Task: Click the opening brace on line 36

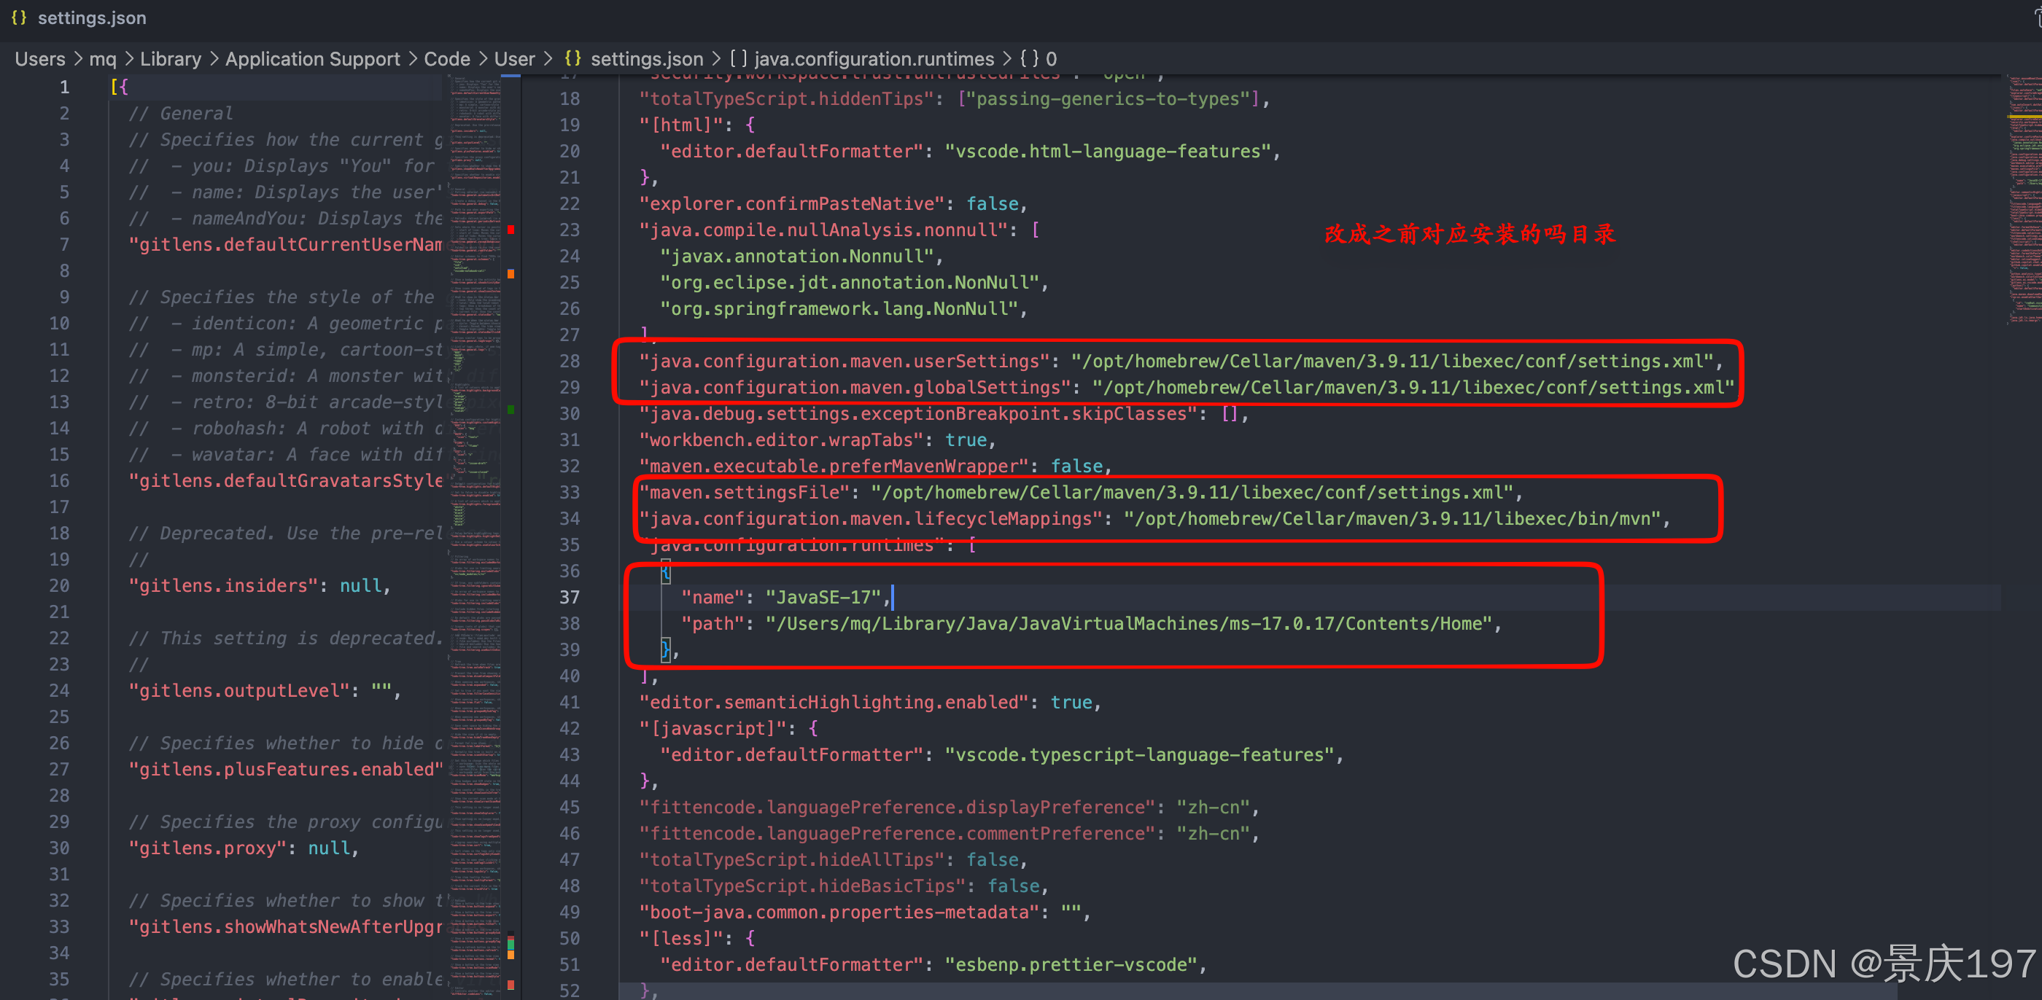Action: pyautogui.click(x=666, y=571)
